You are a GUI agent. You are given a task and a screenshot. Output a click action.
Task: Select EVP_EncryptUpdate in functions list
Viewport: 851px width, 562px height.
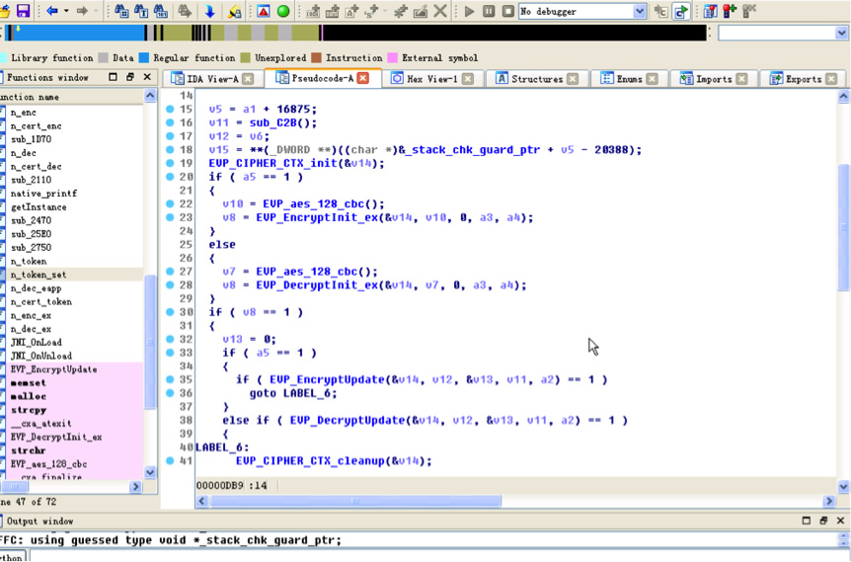coord(53,369)
